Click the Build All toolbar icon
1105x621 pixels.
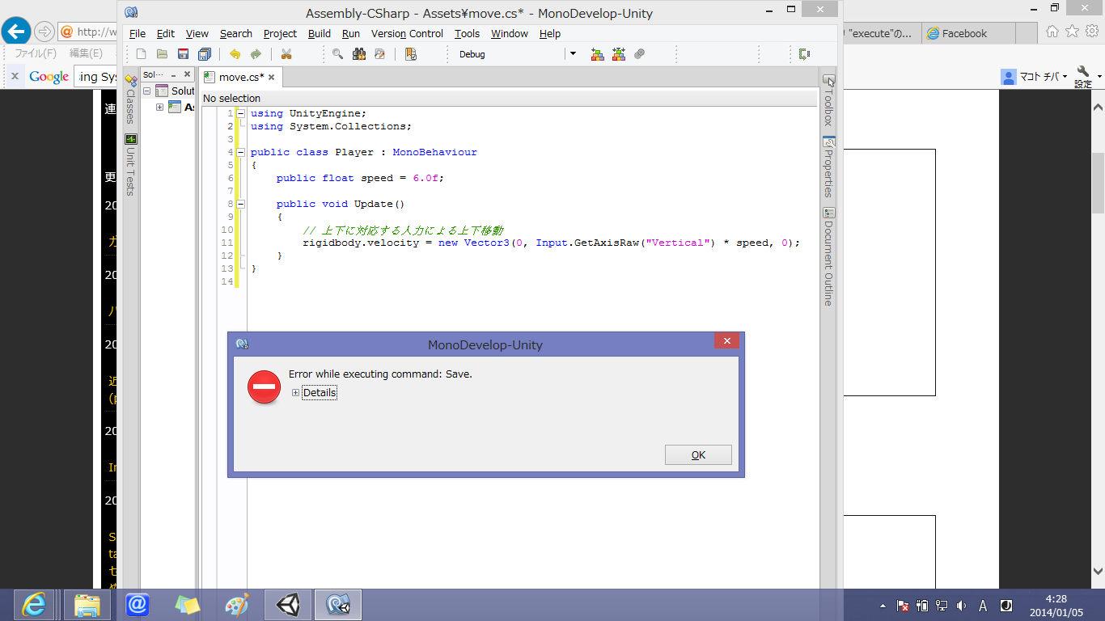point(597,54)
